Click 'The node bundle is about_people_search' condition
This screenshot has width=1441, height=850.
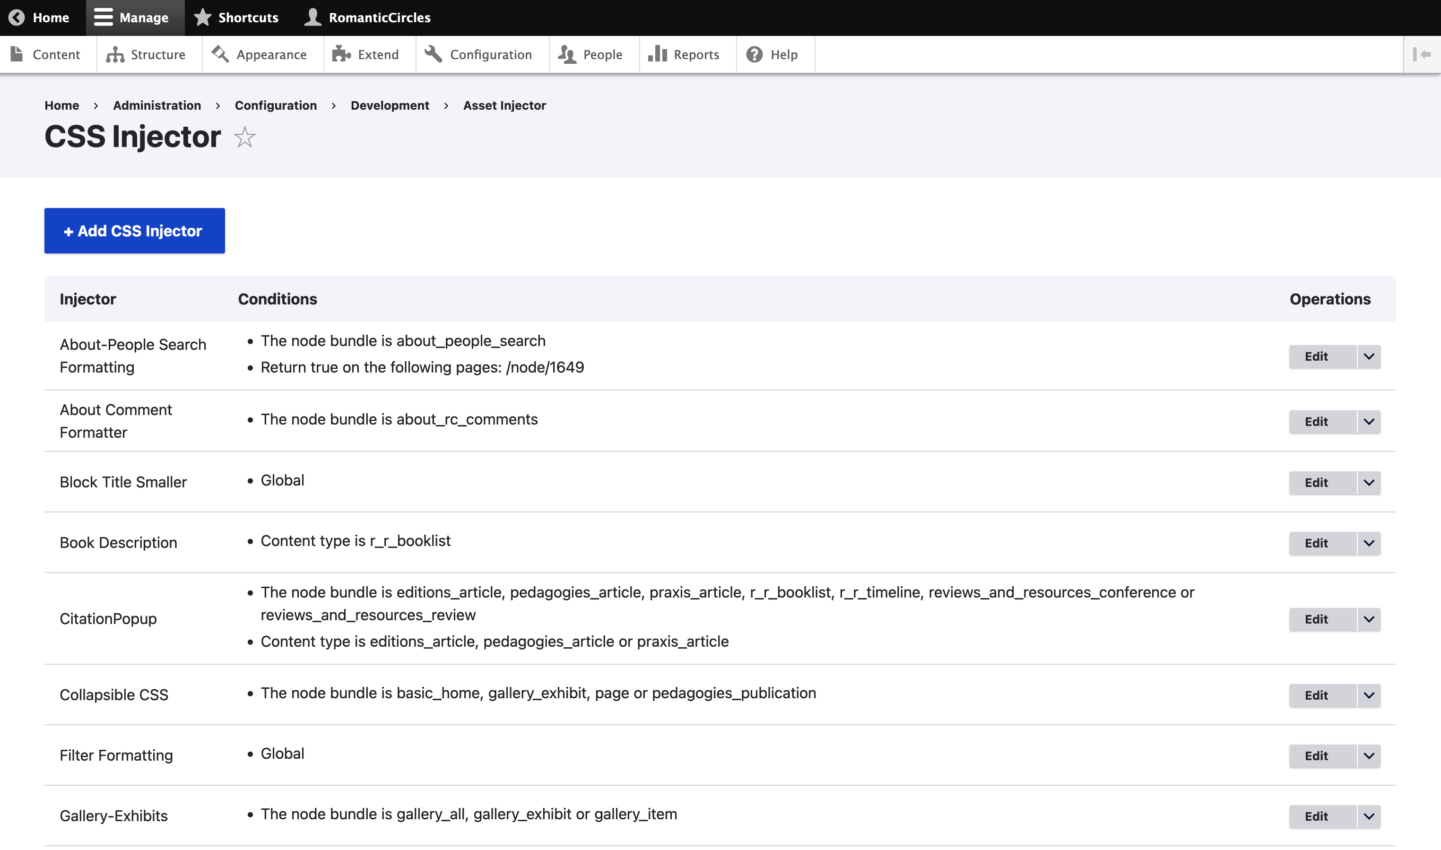403,341
